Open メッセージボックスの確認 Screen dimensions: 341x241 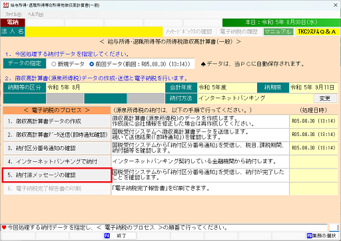pyautogui.click(x=189, y=32)
